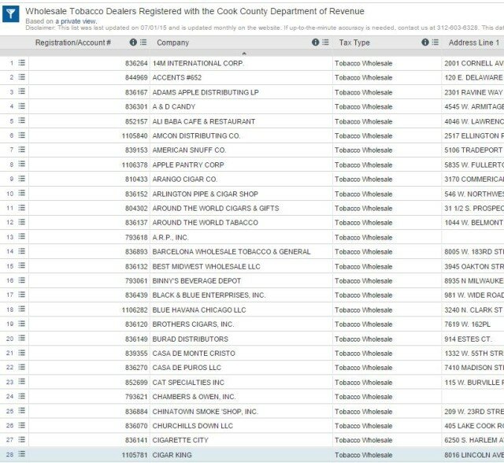Image resolution: width=504 pixels, height=463 pixels.
Task: Open row menu for CASA DE PUROS LLC
Action: click(21, 367)
